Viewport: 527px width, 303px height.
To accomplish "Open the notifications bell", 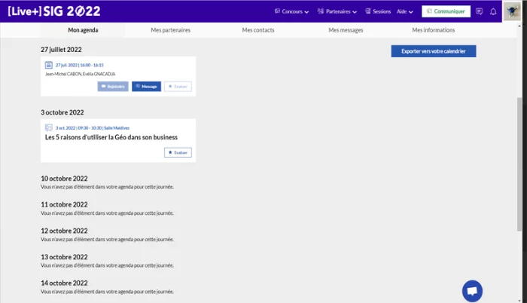I will click(x=493, y=12).
